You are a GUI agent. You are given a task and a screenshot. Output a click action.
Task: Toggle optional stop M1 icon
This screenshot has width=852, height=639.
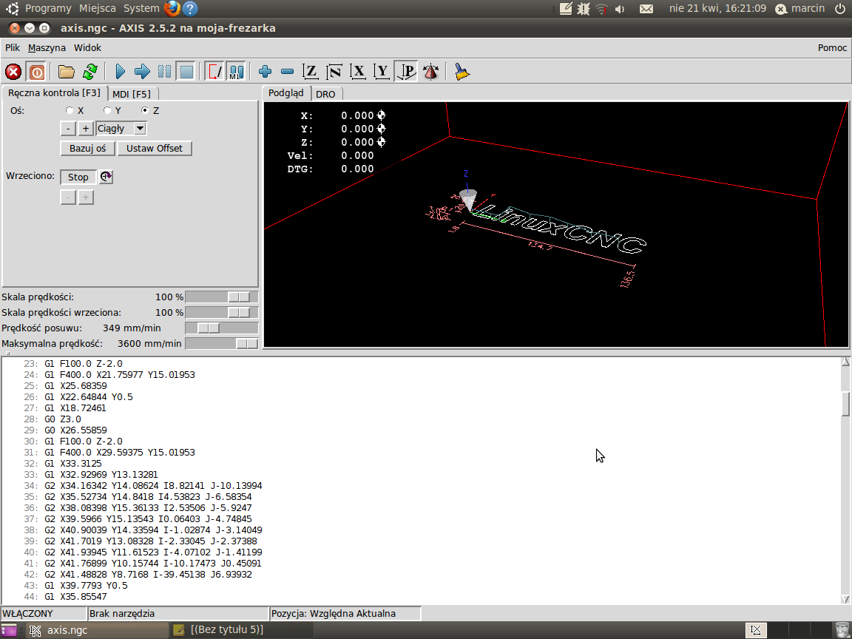pos(237,72)
